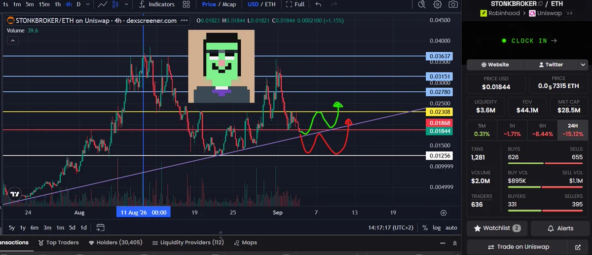Redo the chart action

tap(335, 4)
